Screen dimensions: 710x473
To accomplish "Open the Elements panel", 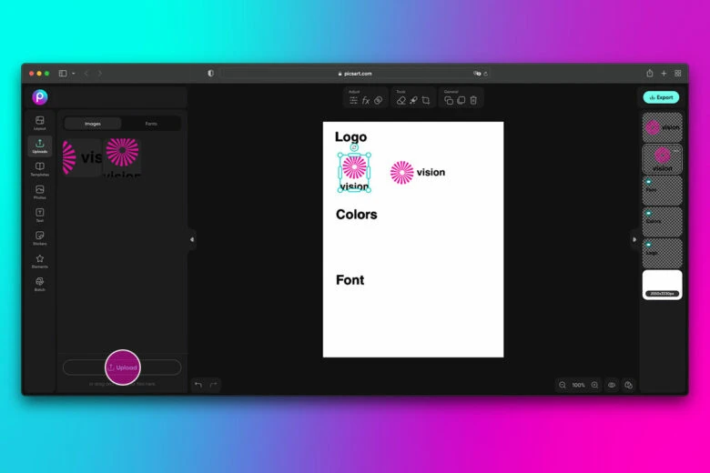I will tap(39, 261).
